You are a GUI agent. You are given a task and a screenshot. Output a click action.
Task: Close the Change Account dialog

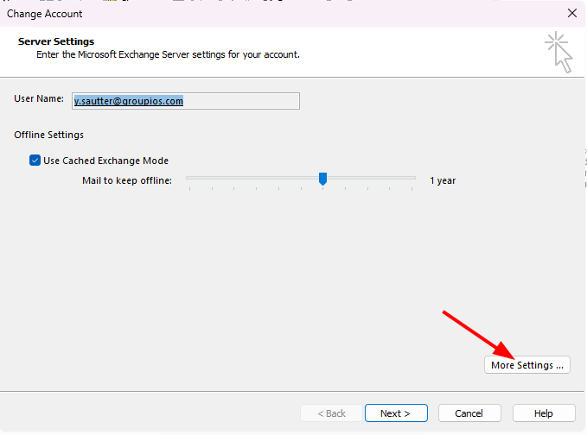(571, 13)
